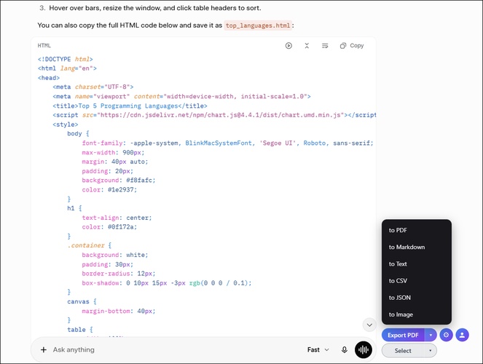Click the Select button

403,350
